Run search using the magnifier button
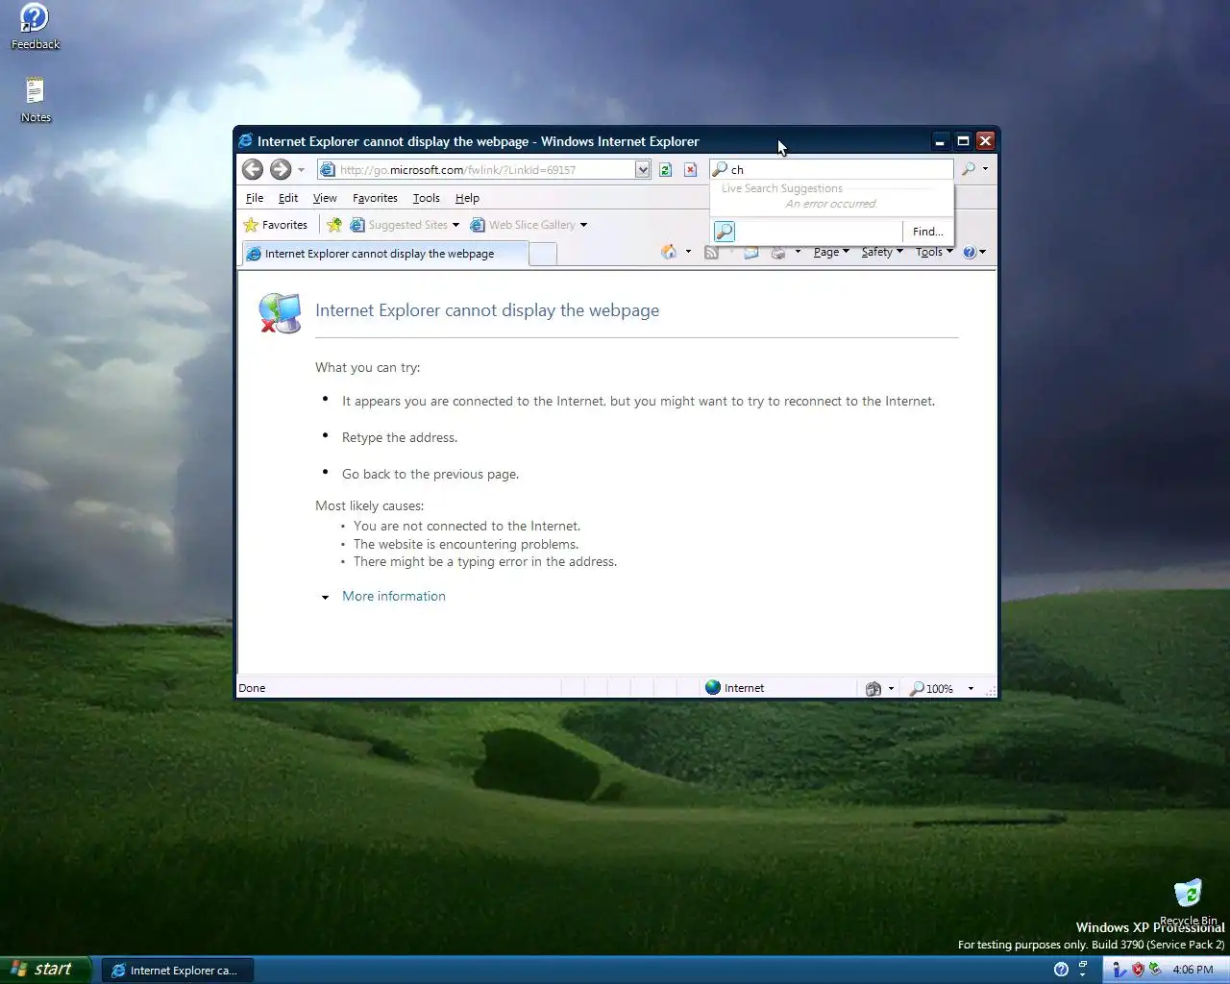 point(968,169)
